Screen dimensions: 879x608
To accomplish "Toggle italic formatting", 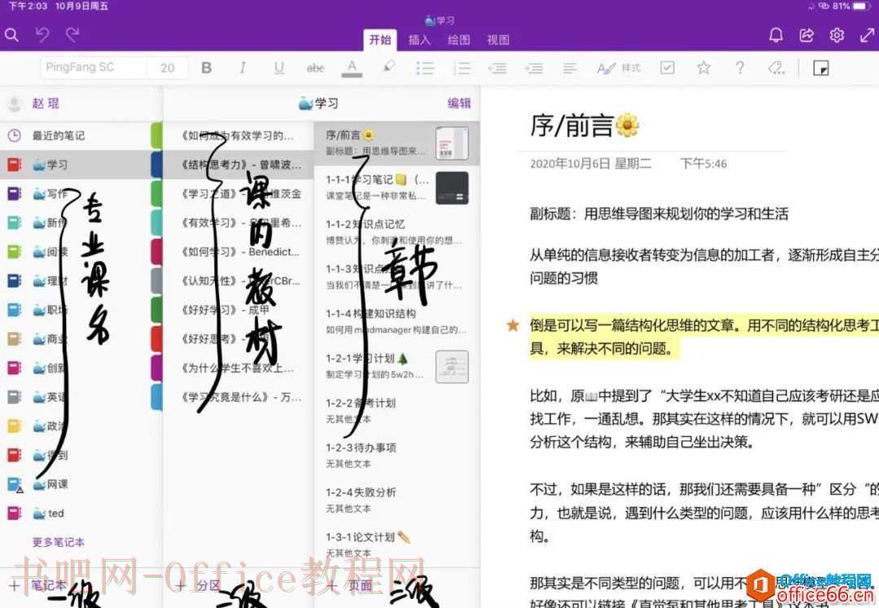I will click(x=243, y=68).
